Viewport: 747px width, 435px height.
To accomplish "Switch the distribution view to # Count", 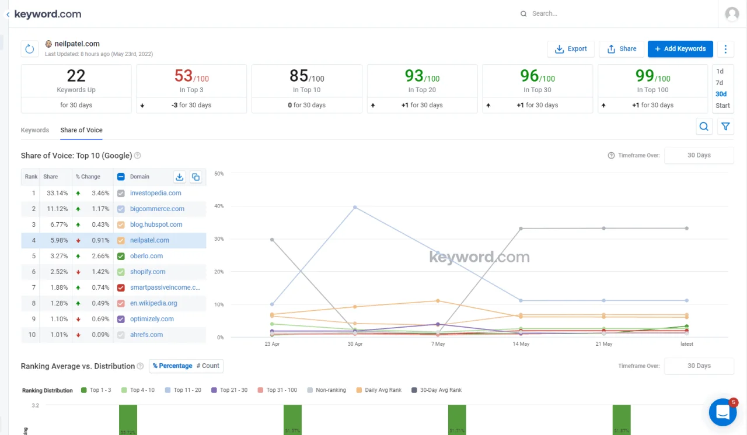I will coord(208,366).
